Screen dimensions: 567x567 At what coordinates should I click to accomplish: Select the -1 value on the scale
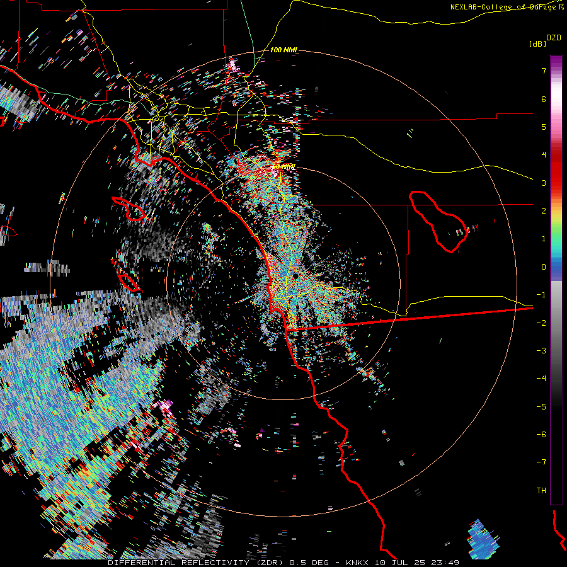[541, 295]
